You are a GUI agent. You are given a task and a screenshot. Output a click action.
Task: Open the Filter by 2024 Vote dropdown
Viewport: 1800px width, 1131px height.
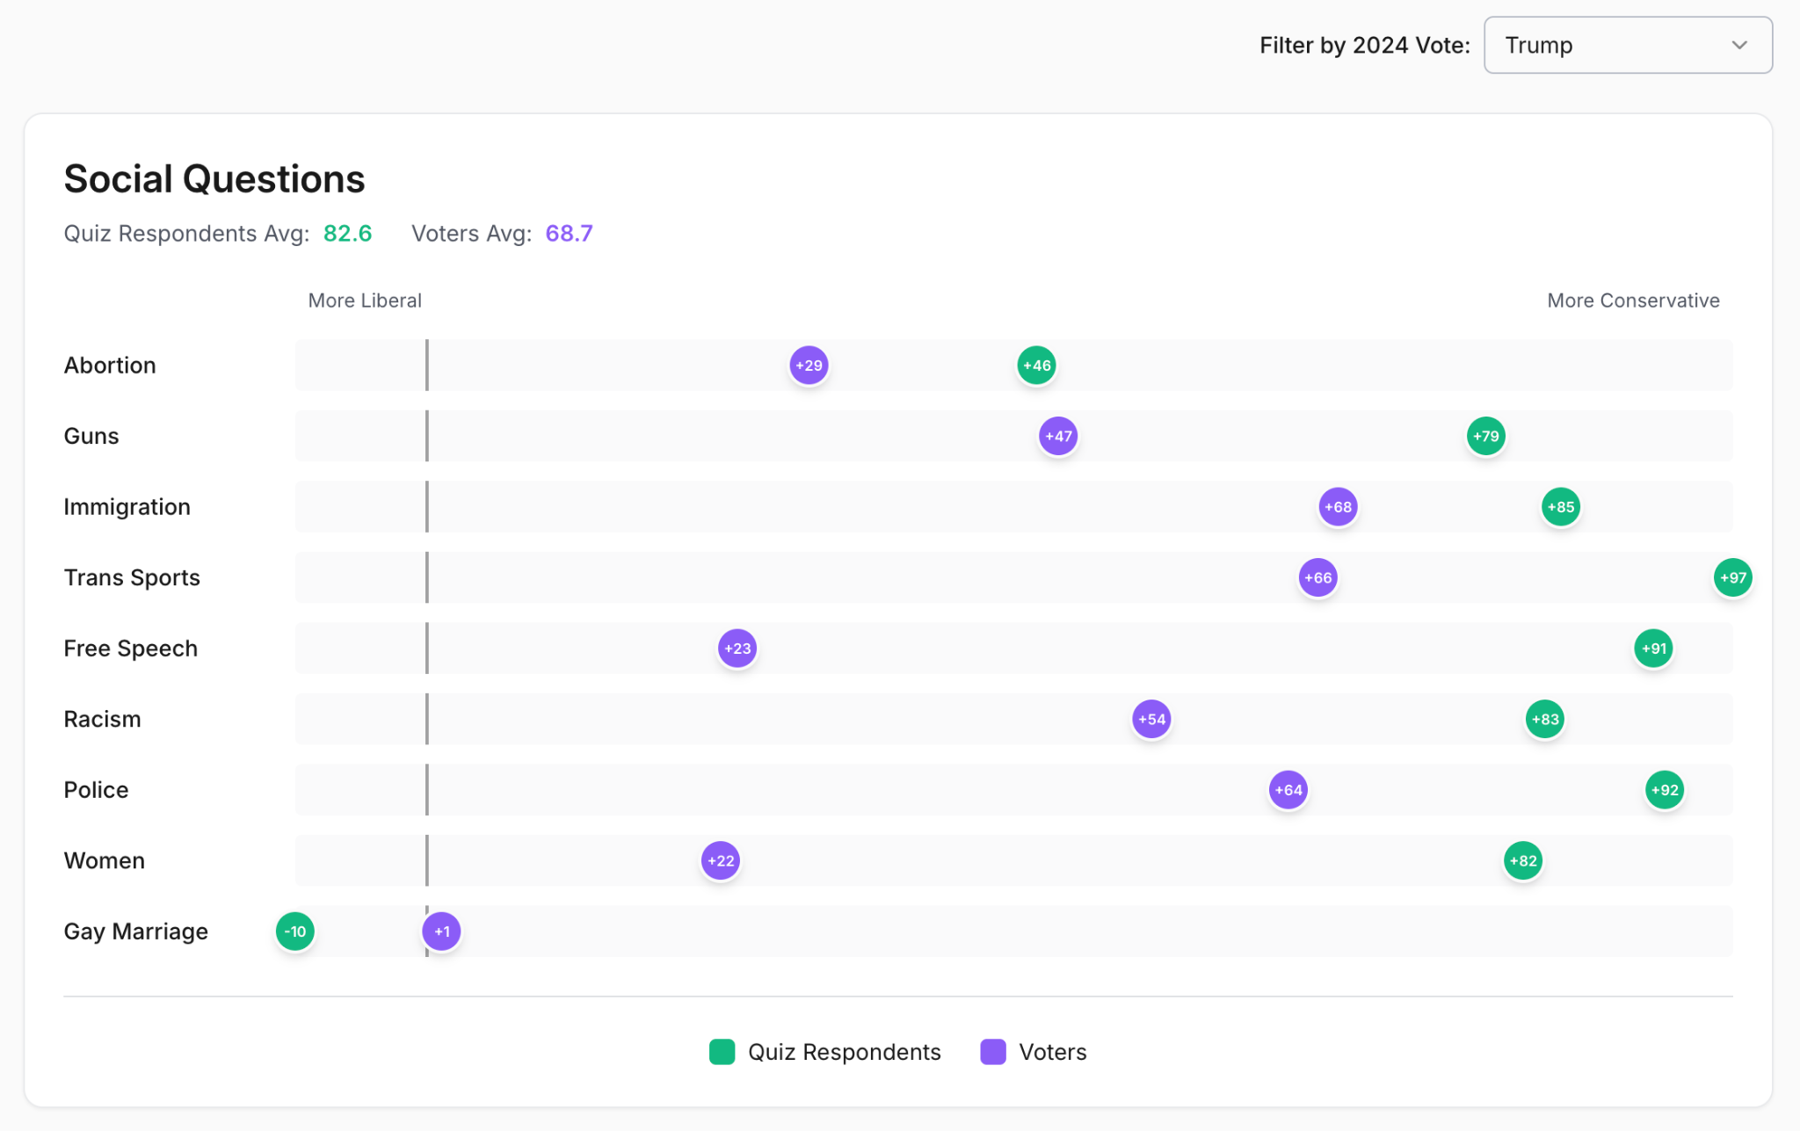click(1626, 45)
